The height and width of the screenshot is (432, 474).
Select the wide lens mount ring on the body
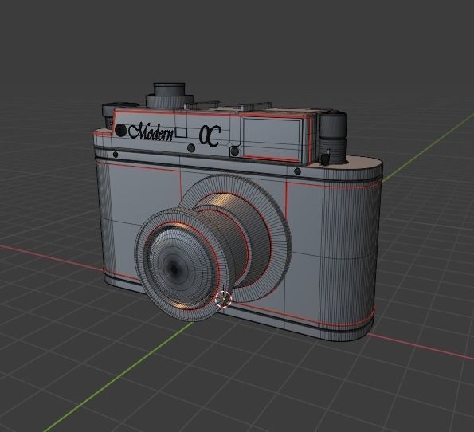pyautogui.click(x=236, y=238)
